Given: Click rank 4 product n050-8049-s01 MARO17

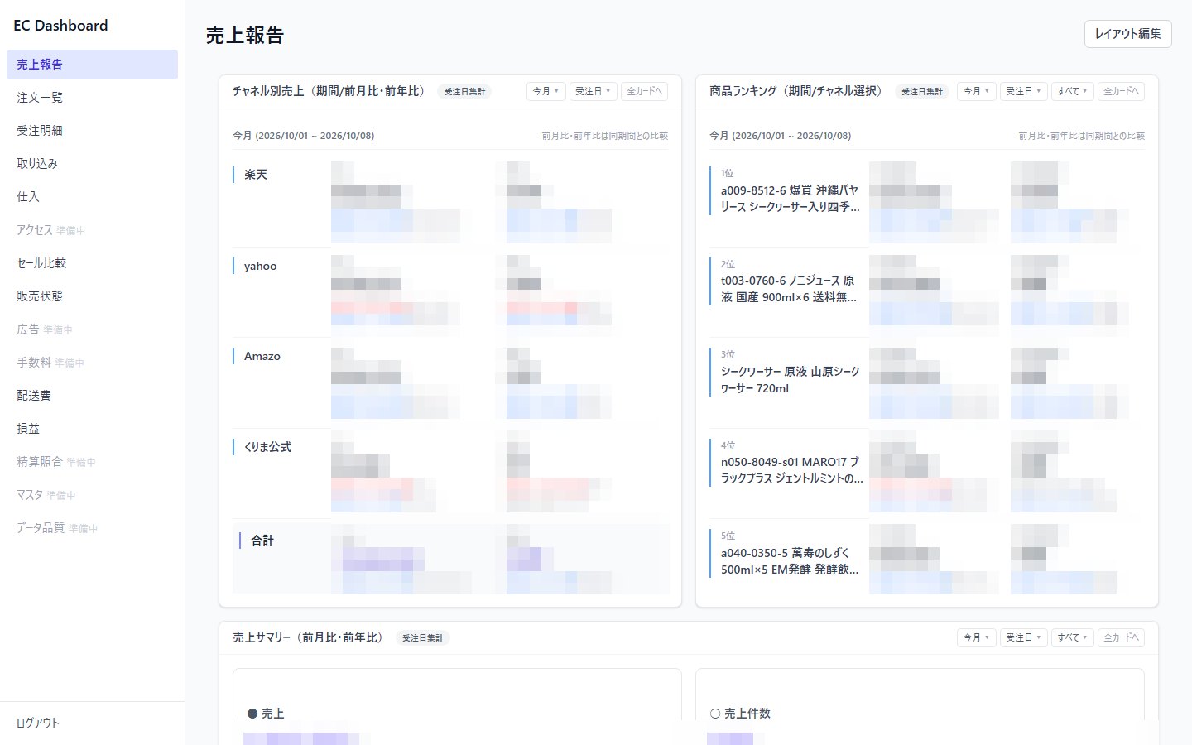Looking at the screenshot, I should coord(791,470).
